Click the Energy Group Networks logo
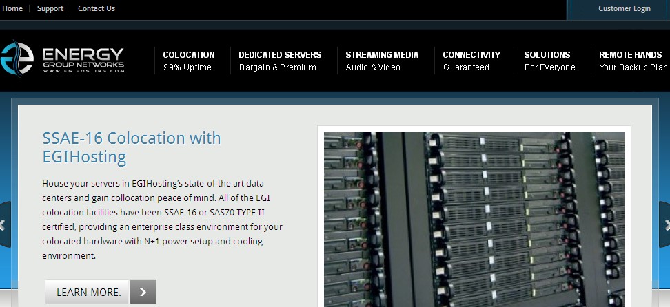The width and height of the screenshot is (670, 307). pos(63,59)
